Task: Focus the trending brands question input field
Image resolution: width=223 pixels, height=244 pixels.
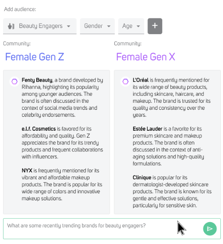Action: coord(112,229)
